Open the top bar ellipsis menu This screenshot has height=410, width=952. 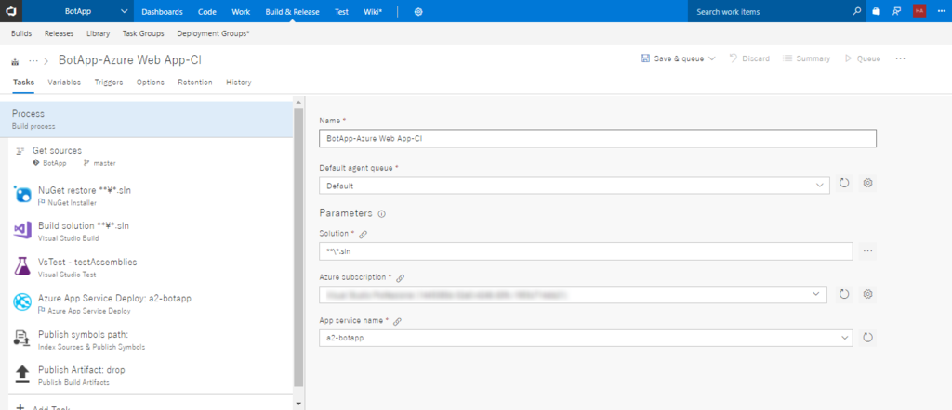tap(941, 11)
